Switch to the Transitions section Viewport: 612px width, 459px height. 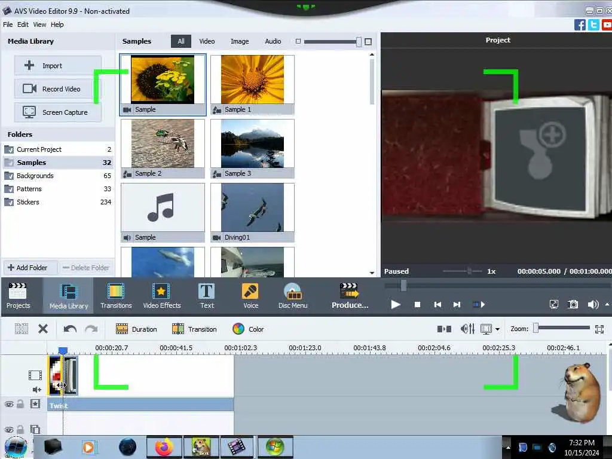click(x=116, y=295)
